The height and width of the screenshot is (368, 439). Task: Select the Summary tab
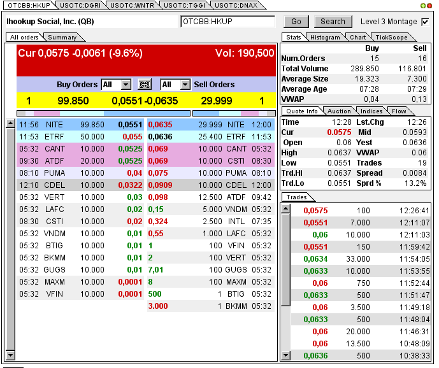coord(62,38)
